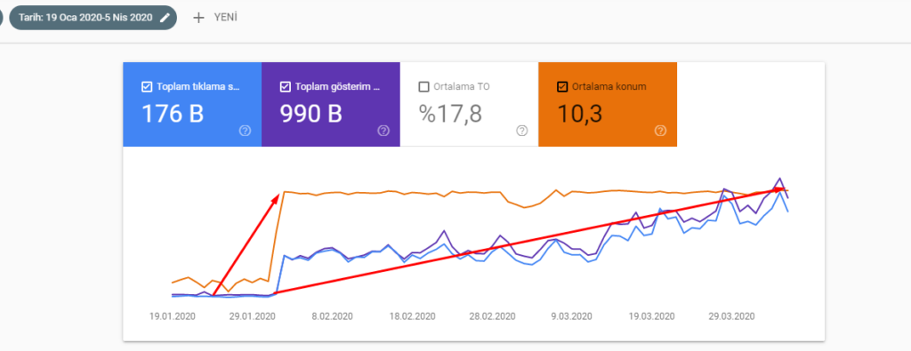Open the Tarih 19 Oca 2020-5 Nis 2020 filter
Viewport: 911px width, 351px height.
coord(93,18)
